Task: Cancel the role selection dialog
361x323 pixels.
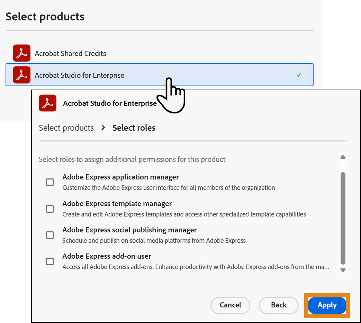Action: pos(230,305)
